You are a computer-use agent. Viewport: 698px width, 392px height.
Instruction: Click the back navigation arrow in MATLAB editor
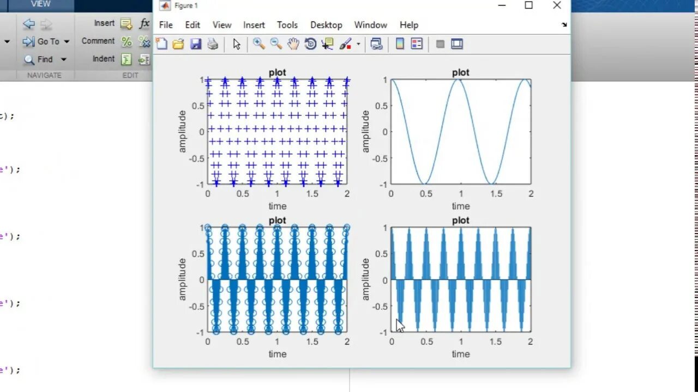coord(29,23)
